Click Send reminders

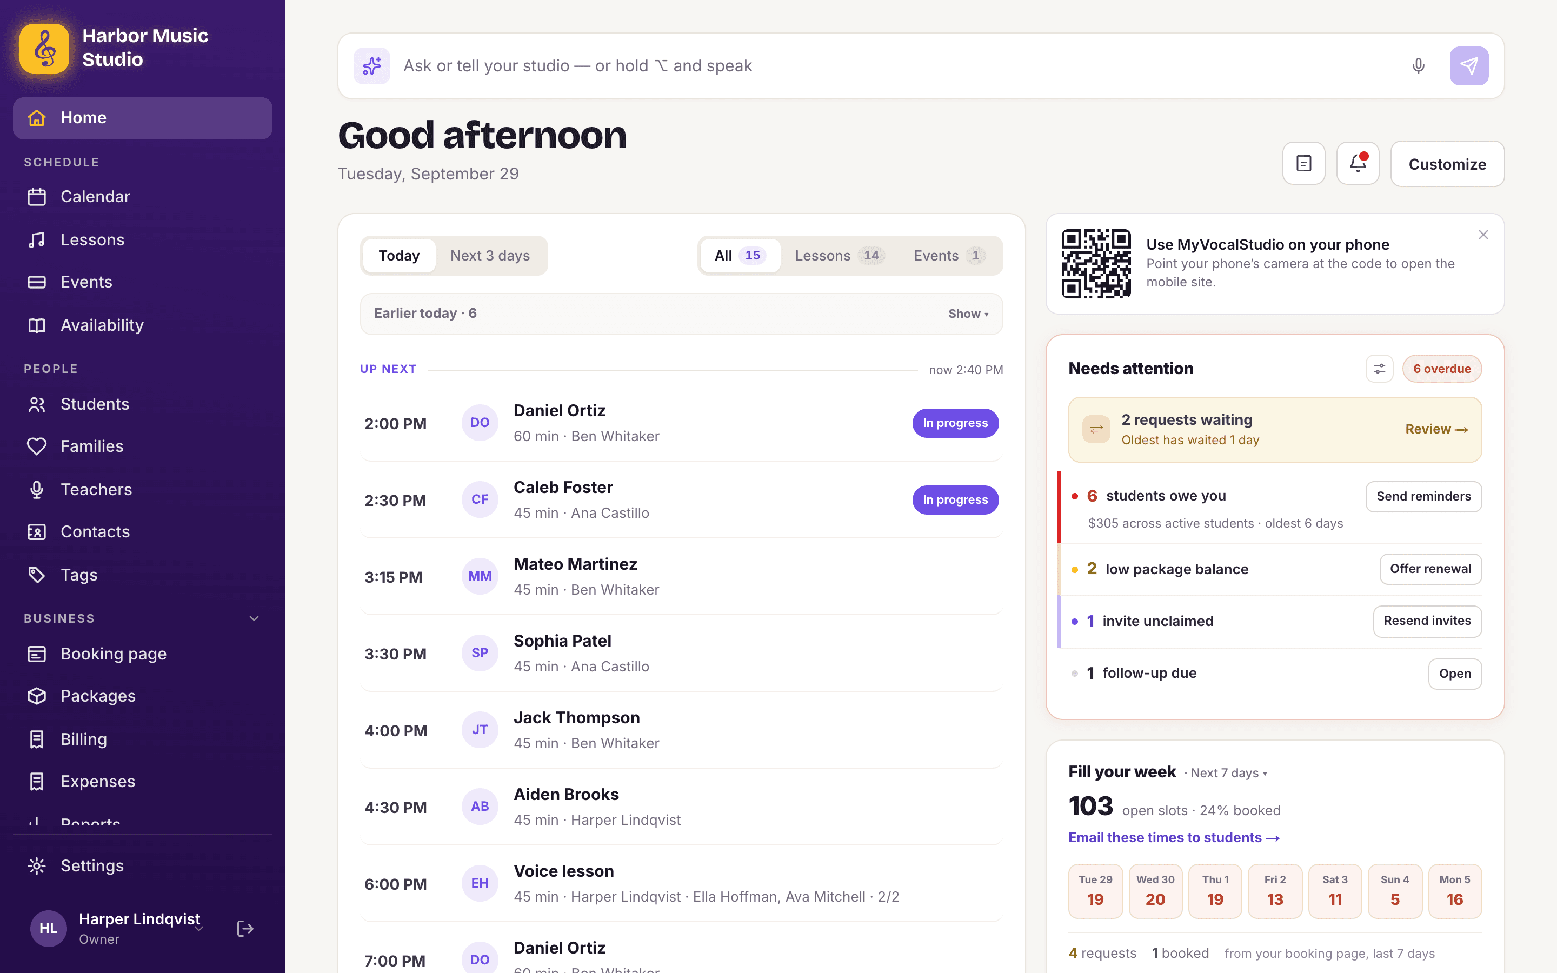[1423, 496]
